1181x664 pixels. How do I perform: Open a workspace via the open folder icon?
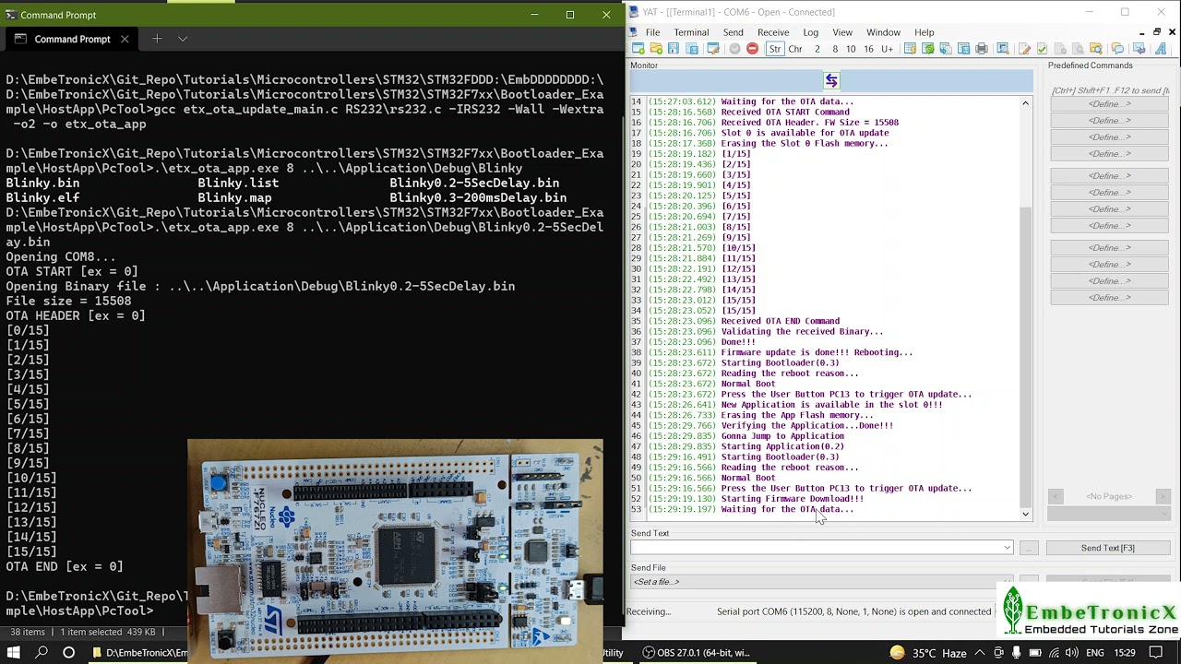[658, 49]
